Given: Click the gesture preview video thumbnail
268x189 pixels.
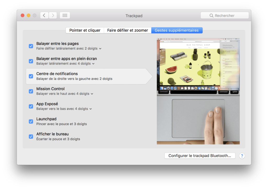Looking at the screenshot, I should click(198, 91).
